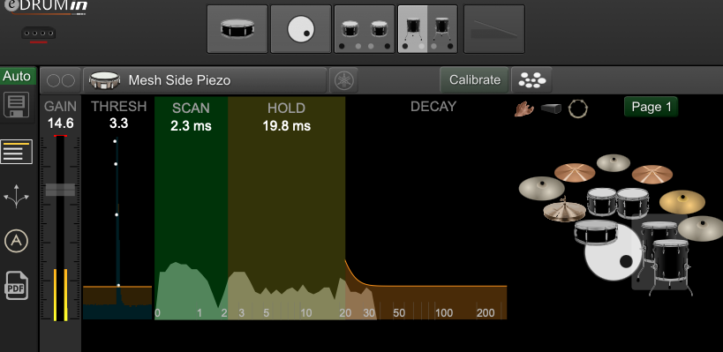The image size is (723, 352).
Task: Open the drum pads layout icon button
Action: click(532, 80)
